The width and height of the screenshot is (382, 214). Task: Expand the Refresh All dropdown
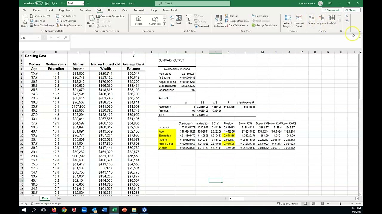pyautogui.click(x=91, y=26)
